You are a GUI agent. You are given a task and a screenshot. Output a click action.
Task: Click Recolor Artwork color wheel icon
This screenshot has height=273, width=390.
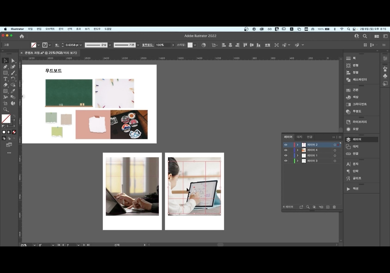tap(204, 45)
